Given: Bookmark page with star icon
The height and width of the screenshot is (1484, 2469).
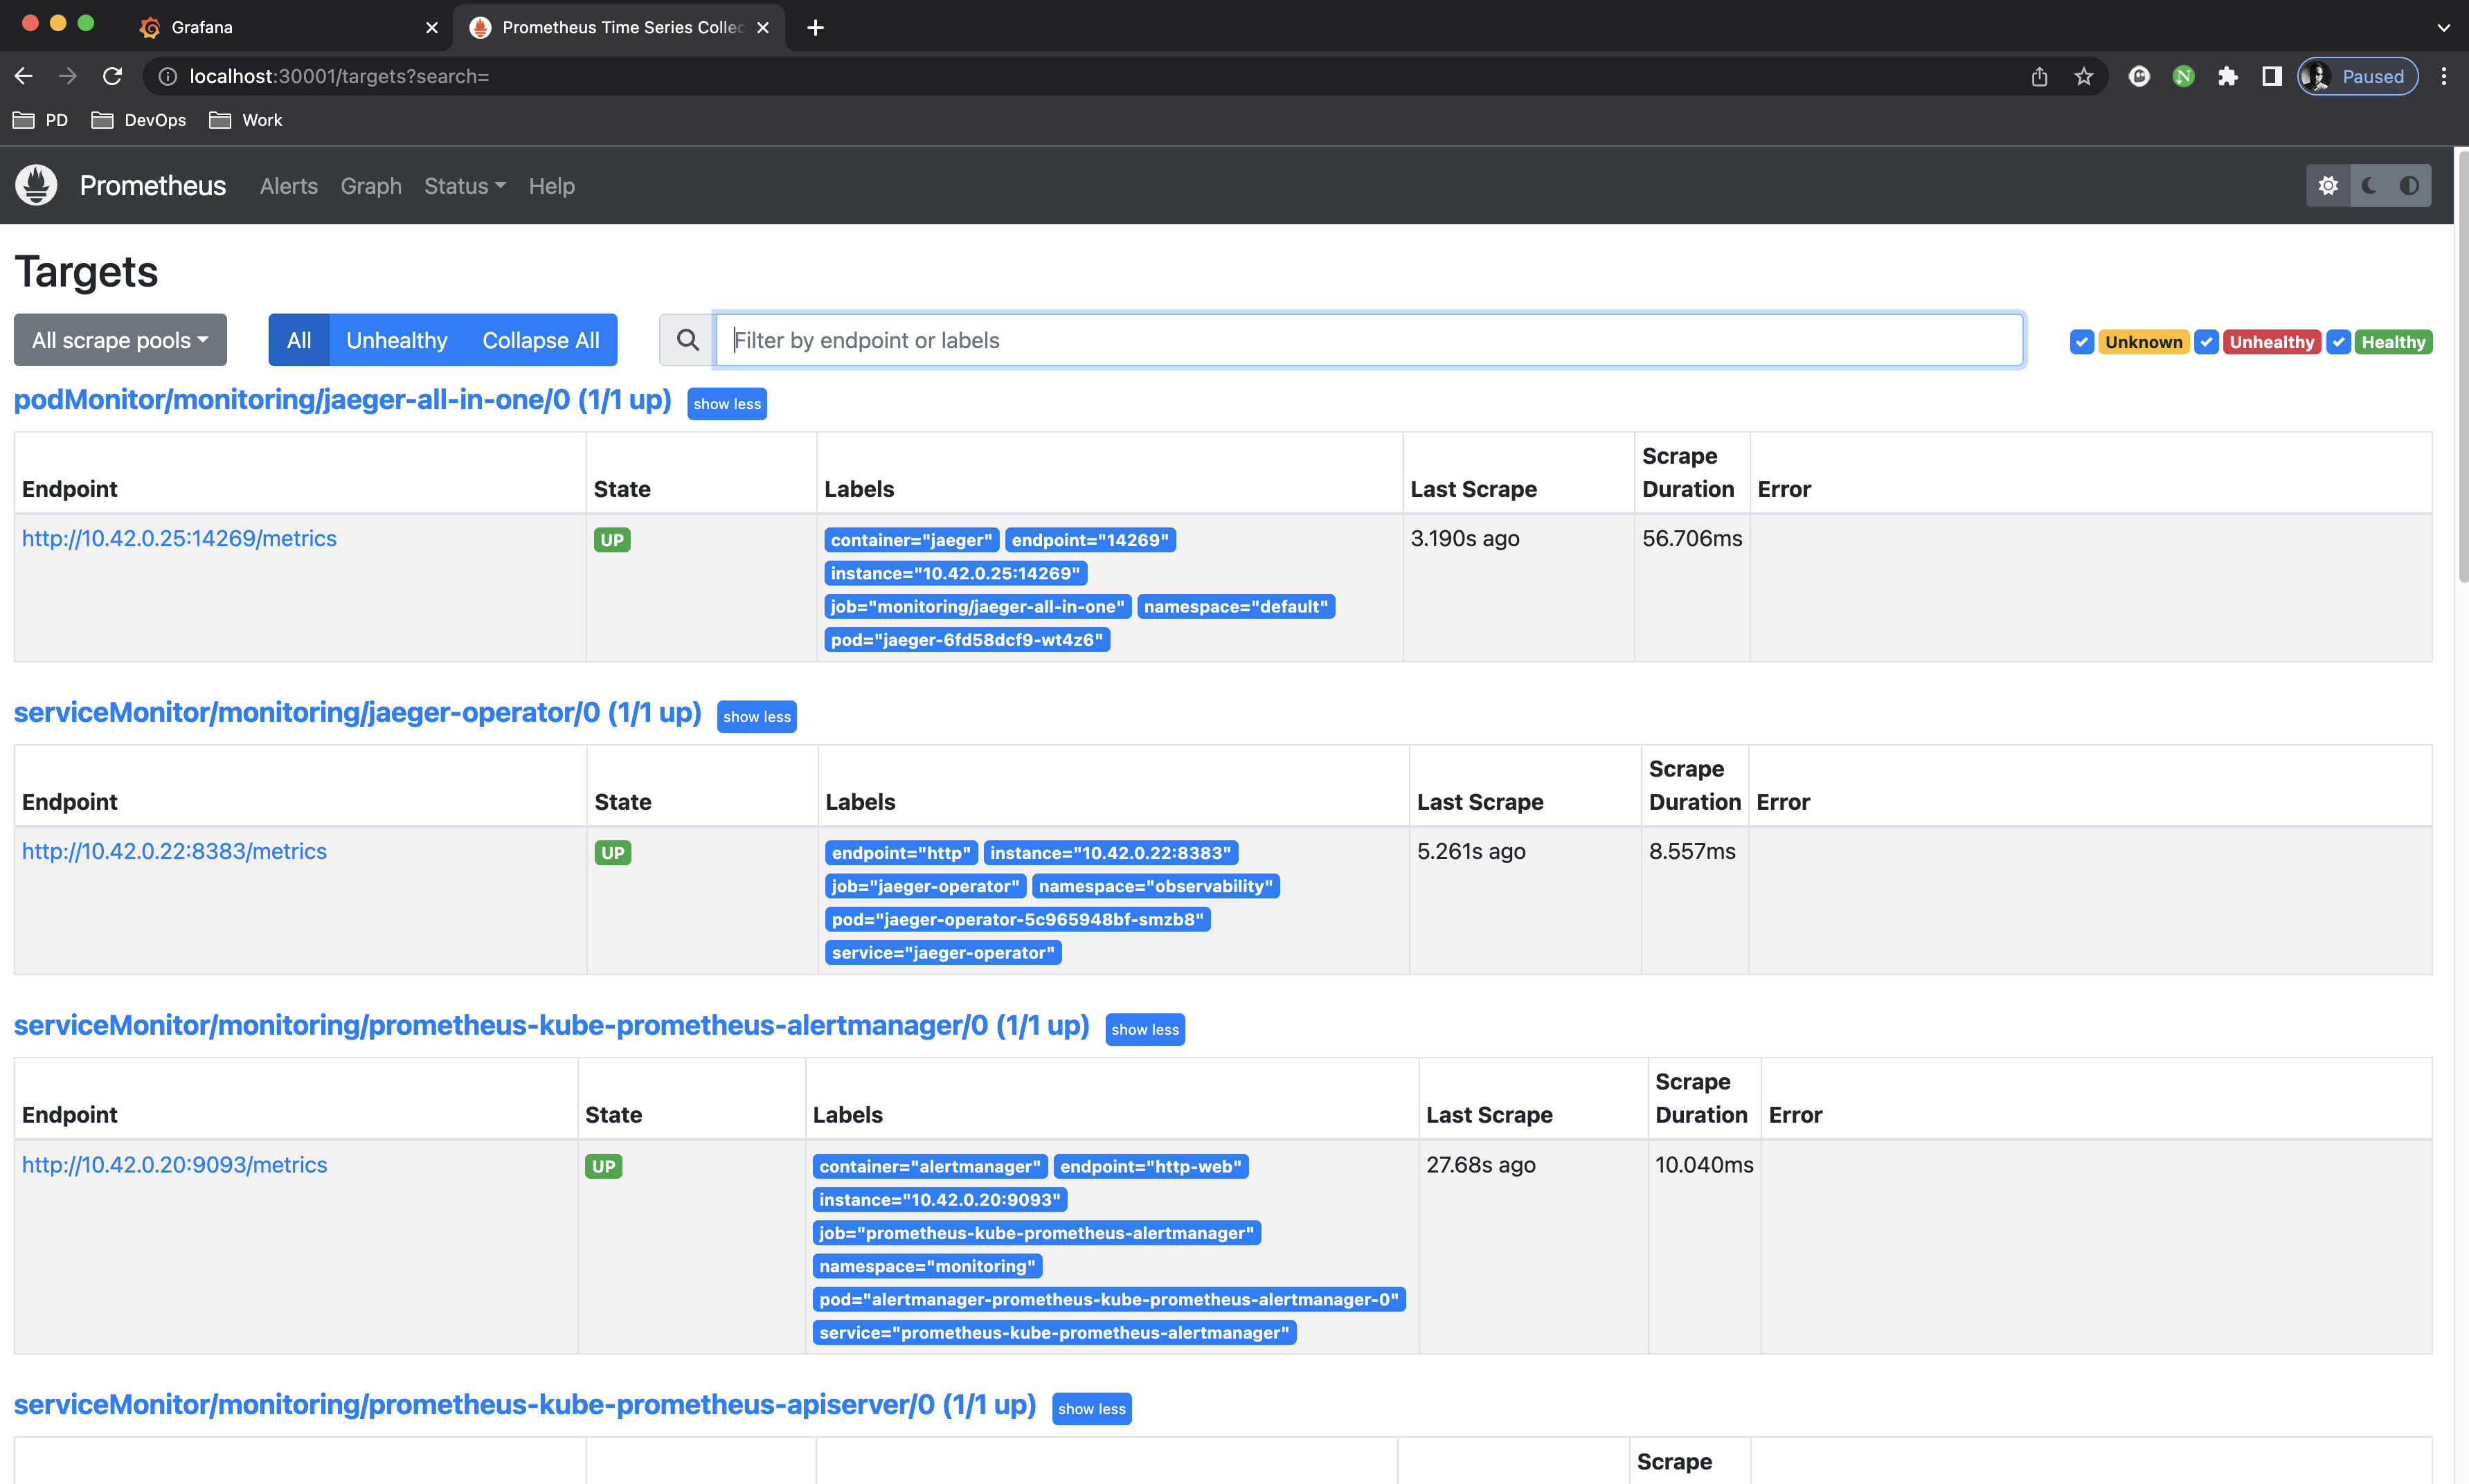Looking at the screenshot, I should point(2083,77).
